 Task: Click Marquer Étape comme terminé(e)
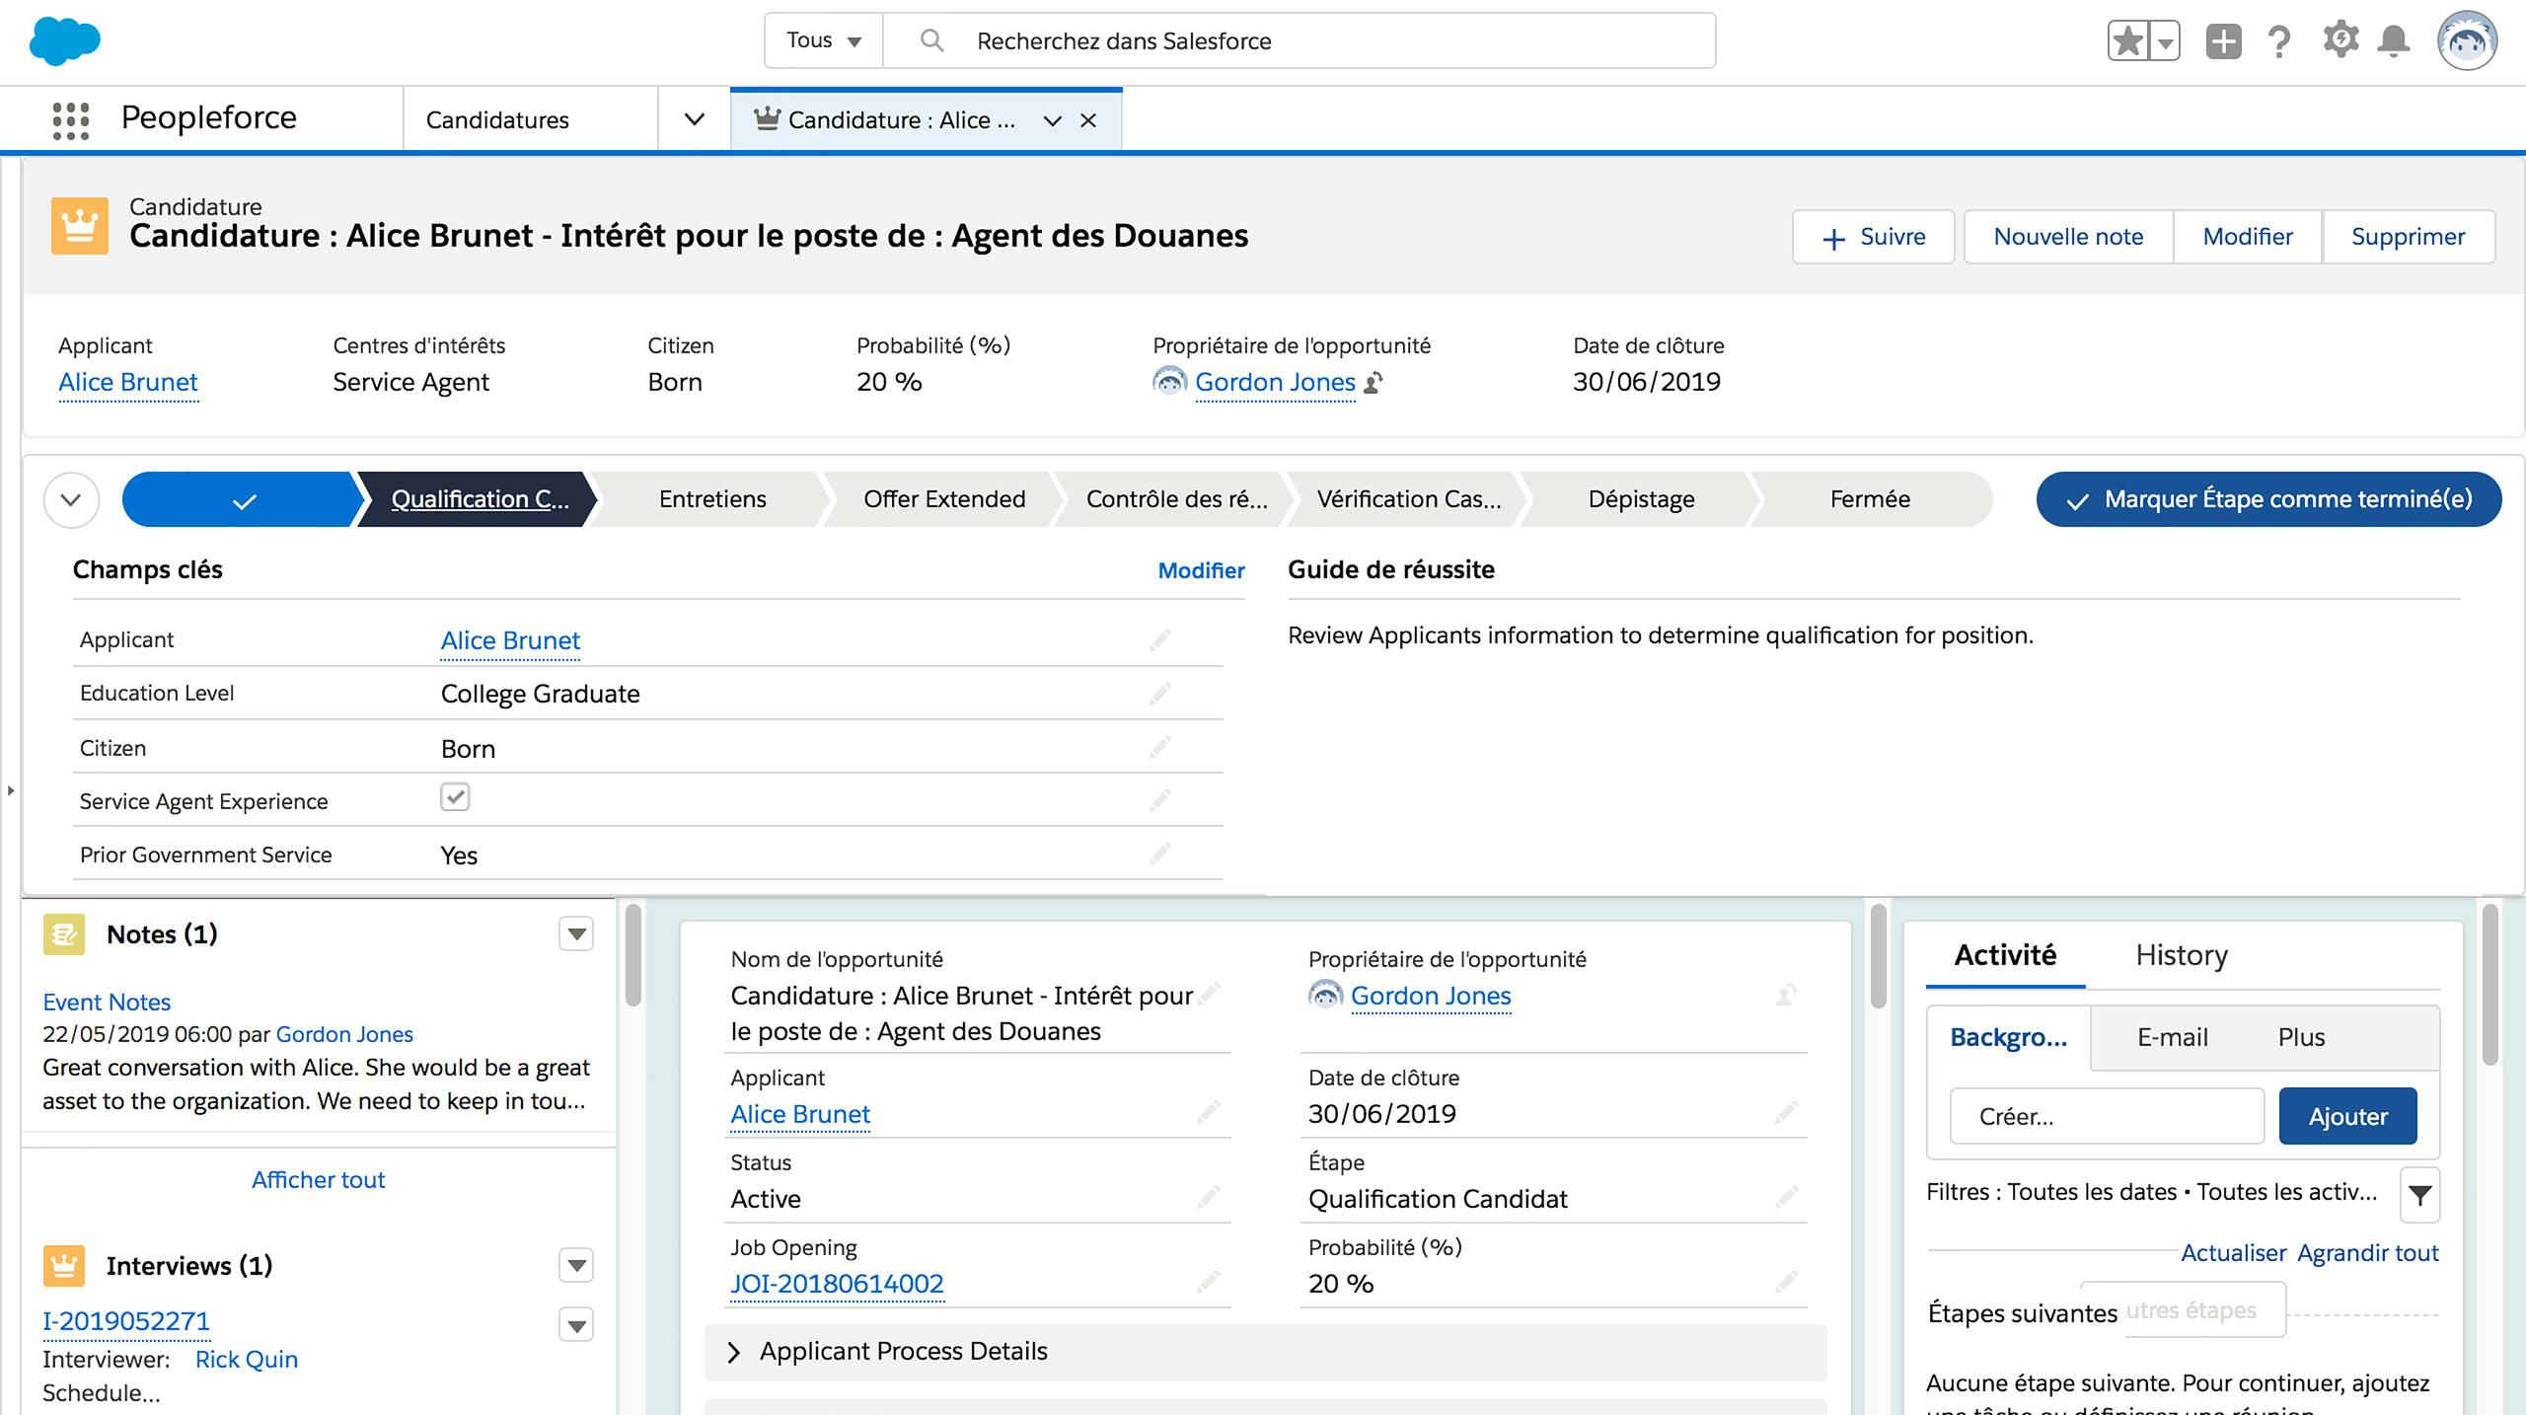click(2268, 499)
